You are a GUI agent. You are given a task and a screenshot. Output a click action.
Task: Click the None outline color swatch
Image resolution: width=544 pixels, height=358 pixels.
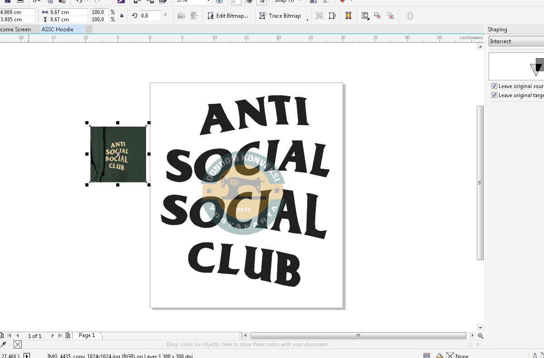click(x=450, y=355)
